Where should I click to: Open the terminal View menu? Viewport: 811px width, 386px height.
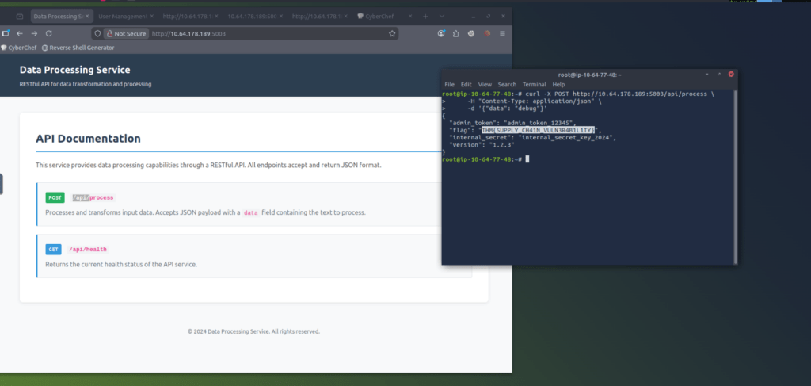[485, 84]
